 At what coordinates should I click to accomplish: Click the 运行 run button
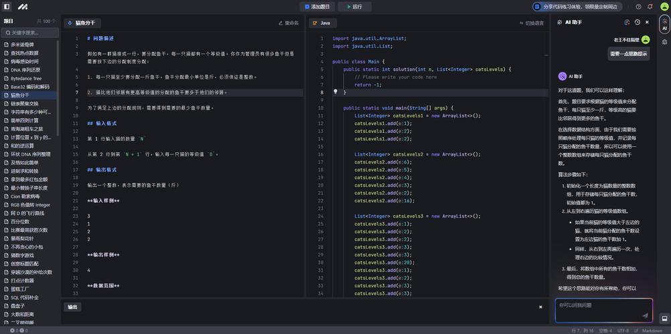(354, 7)
